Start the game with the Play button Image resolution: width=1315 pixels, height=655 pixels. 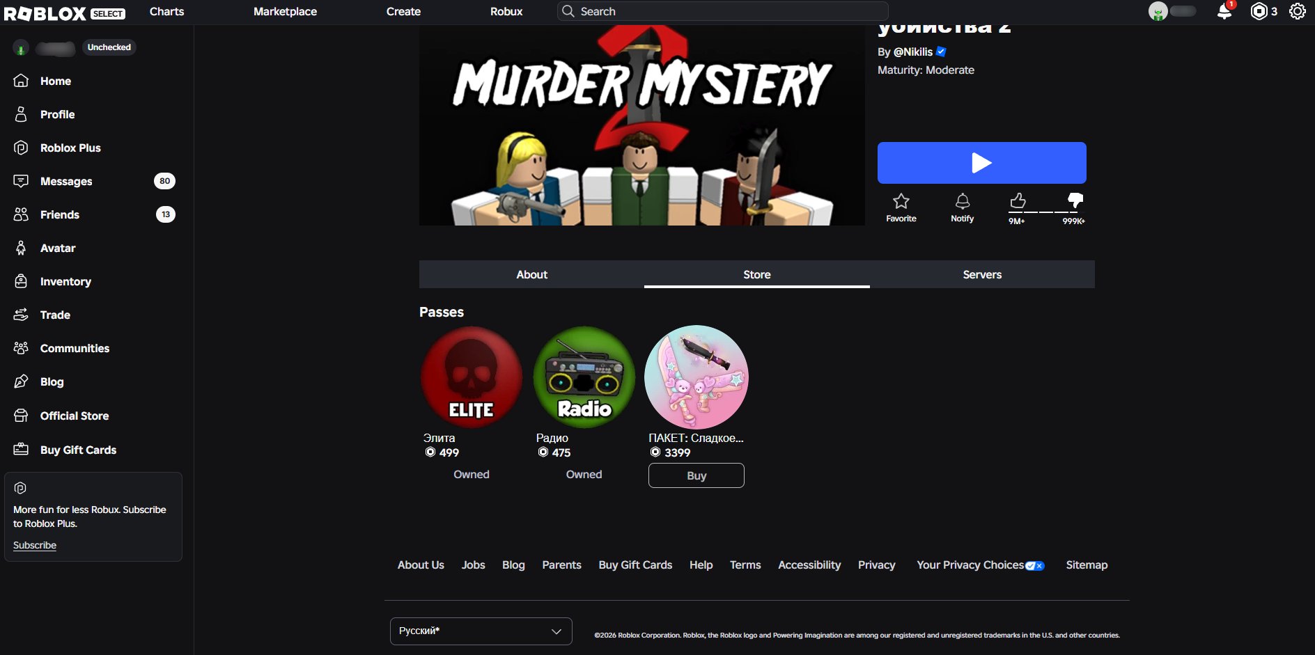(x=981, y=163)
